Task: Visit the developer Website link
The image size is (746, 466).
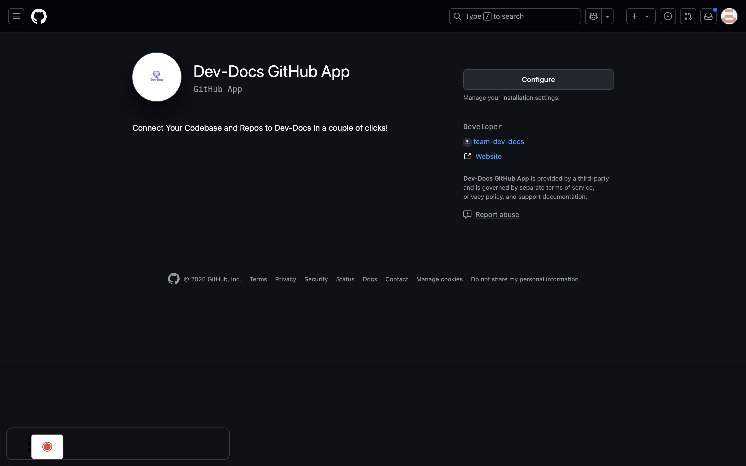Action: [488, 156]
